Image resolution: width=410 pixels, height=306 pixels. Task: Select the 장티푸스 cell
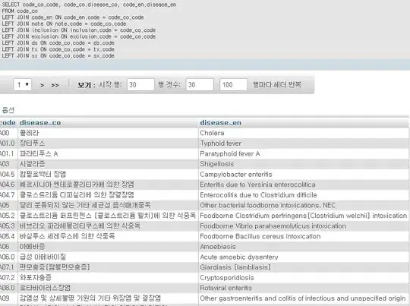[x=108, y=144]
